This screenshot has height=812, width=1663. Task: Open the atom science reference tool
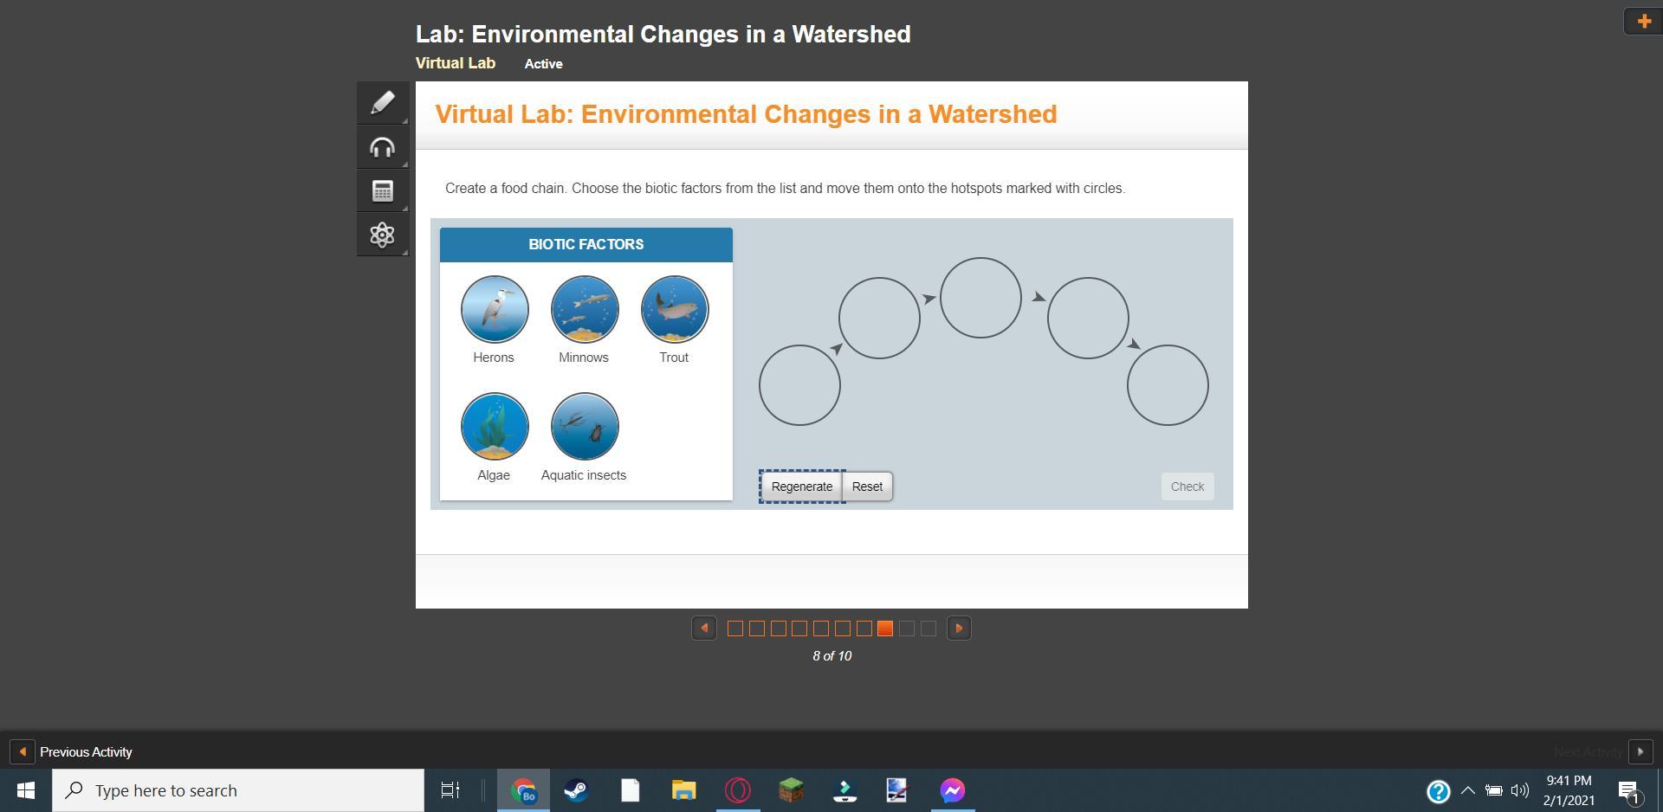click(382, 235)
